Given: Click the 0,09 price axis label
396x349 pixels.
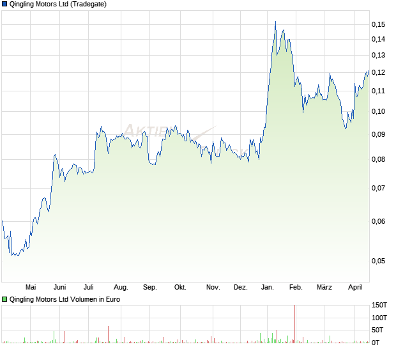Looking at the screenshot, I should click(x=378, y=134).
